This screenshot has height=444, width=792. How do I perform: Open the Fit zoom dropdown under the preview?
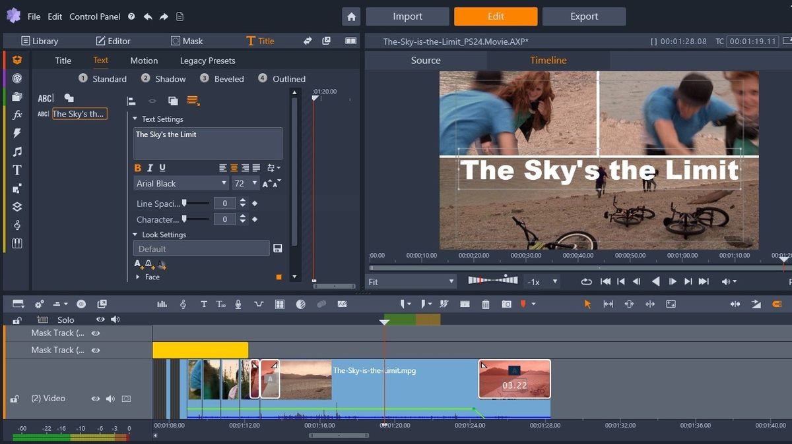click(411, 281)
